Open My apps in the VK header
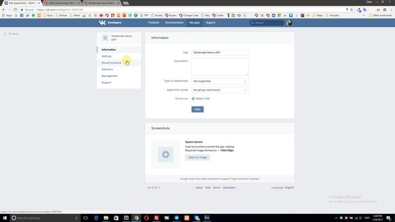The width and height of the screenshot is (395, 222). point(194,23)
